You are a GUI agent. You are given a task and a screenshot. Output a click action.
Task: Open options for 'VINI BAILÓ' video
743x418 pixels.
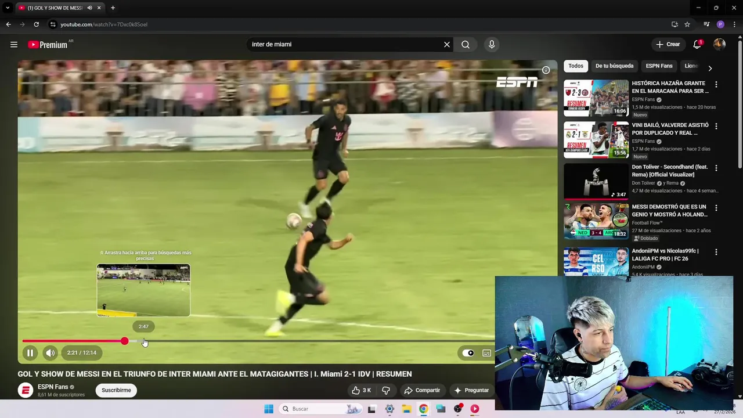716,126
